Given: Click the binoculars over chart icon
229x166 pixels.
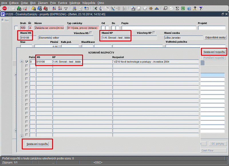Looking at the screenshot, I should coord(165,9).
